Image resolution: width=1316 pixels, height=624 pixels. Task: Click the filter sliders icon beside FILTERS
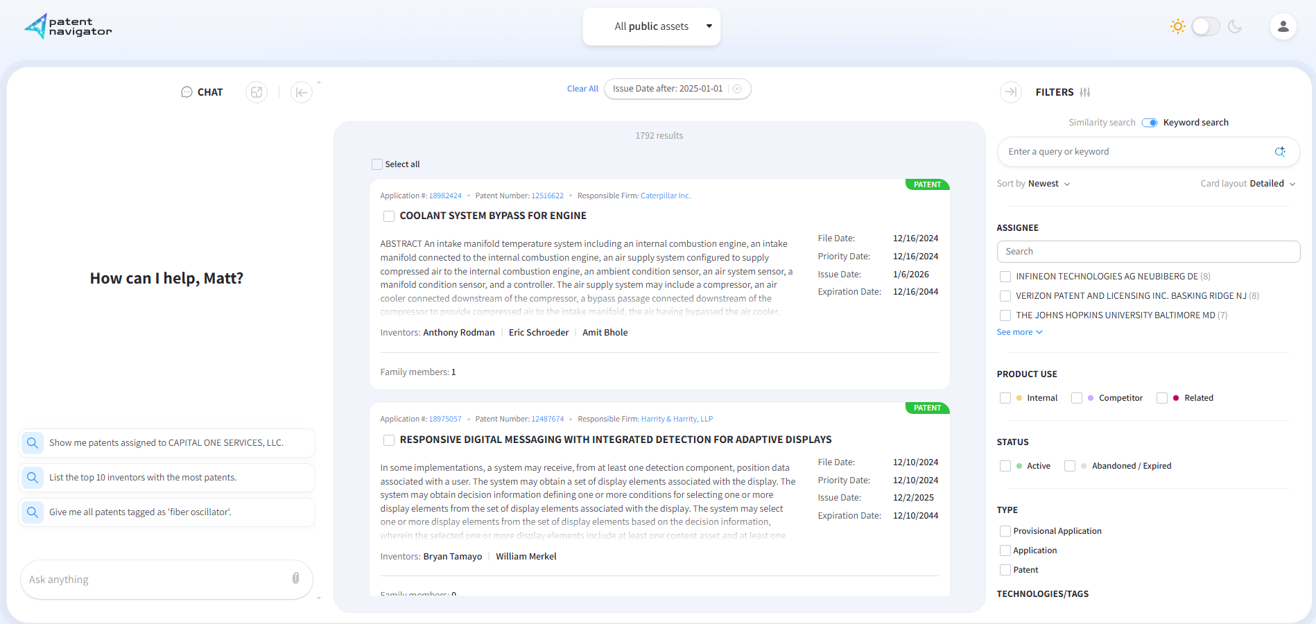coord(1085,92)
